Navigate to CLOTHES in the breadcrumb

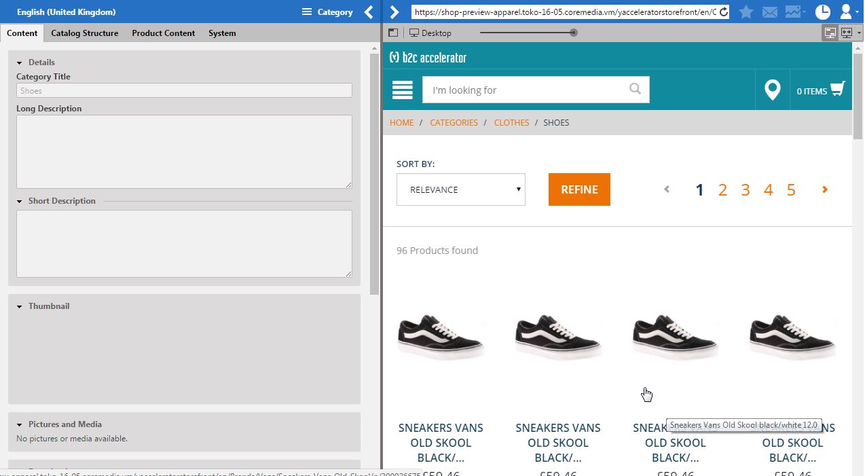pos(511,122)
